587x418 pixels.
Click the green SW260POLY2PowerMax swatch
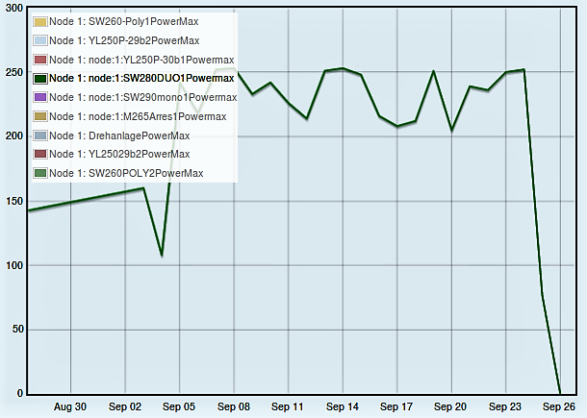point(39,173)
